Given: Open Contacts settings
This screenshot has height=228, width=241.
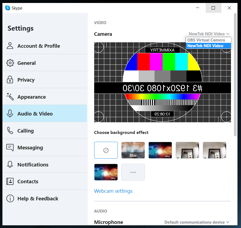Looking at the screenshot, I should (45, 181).
